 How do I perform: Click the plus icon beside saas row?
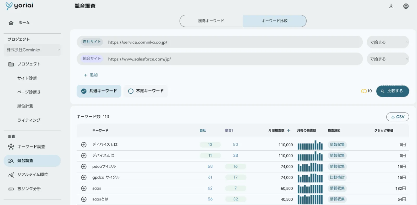point(84,188)
